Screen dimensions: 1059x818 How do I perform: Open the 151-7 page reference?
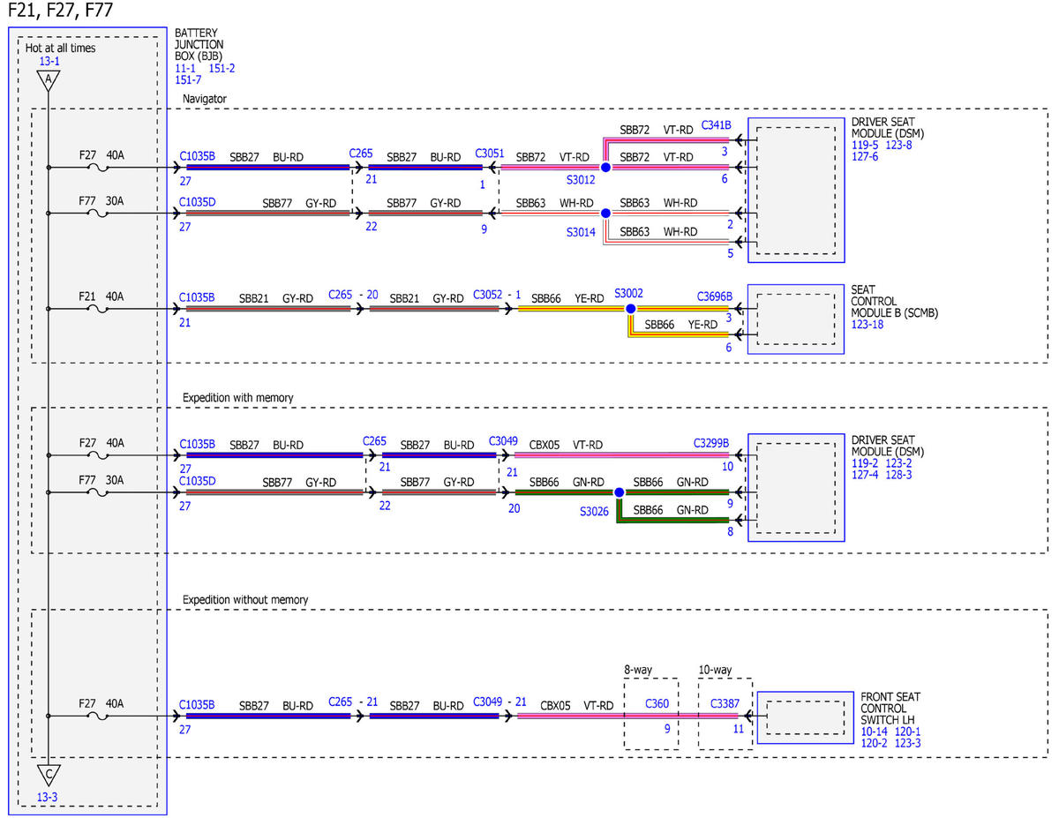click(188, 80)
